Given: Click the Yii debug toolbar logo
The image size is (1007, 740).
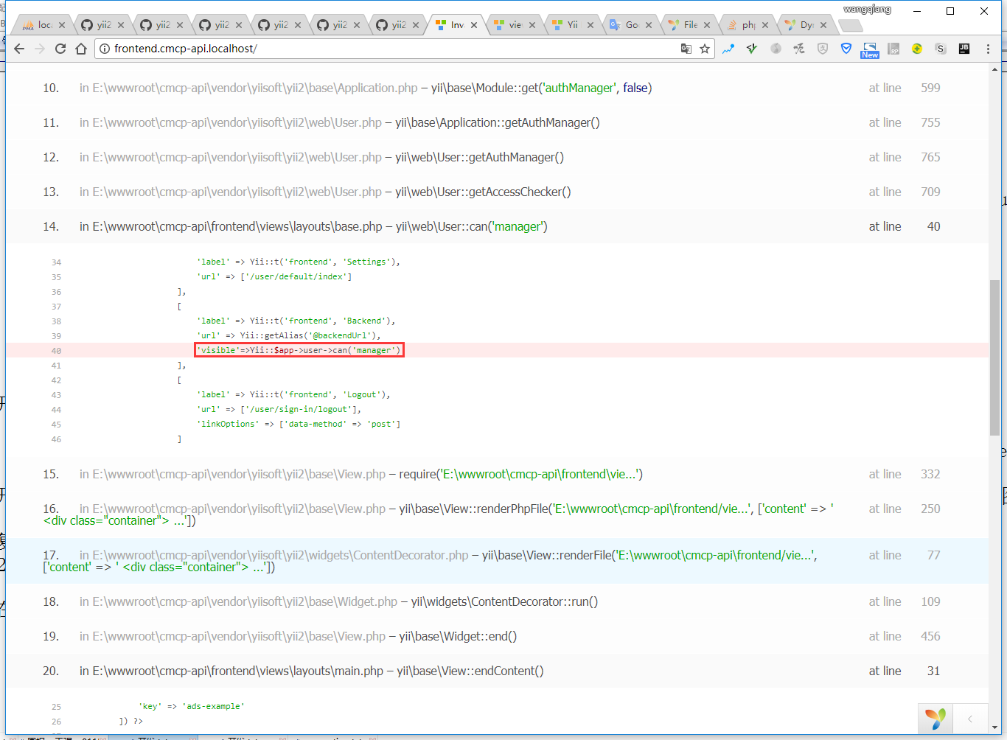Looking at the screenshot, I should tap(935, 719).
